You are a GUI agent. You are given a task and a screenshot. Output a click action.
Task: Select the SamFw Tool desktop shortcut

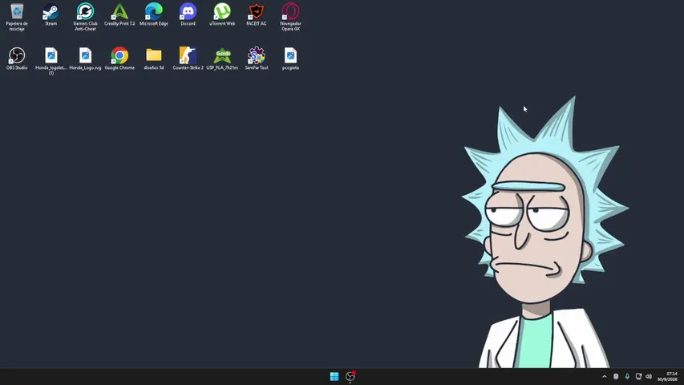(256, 59)
